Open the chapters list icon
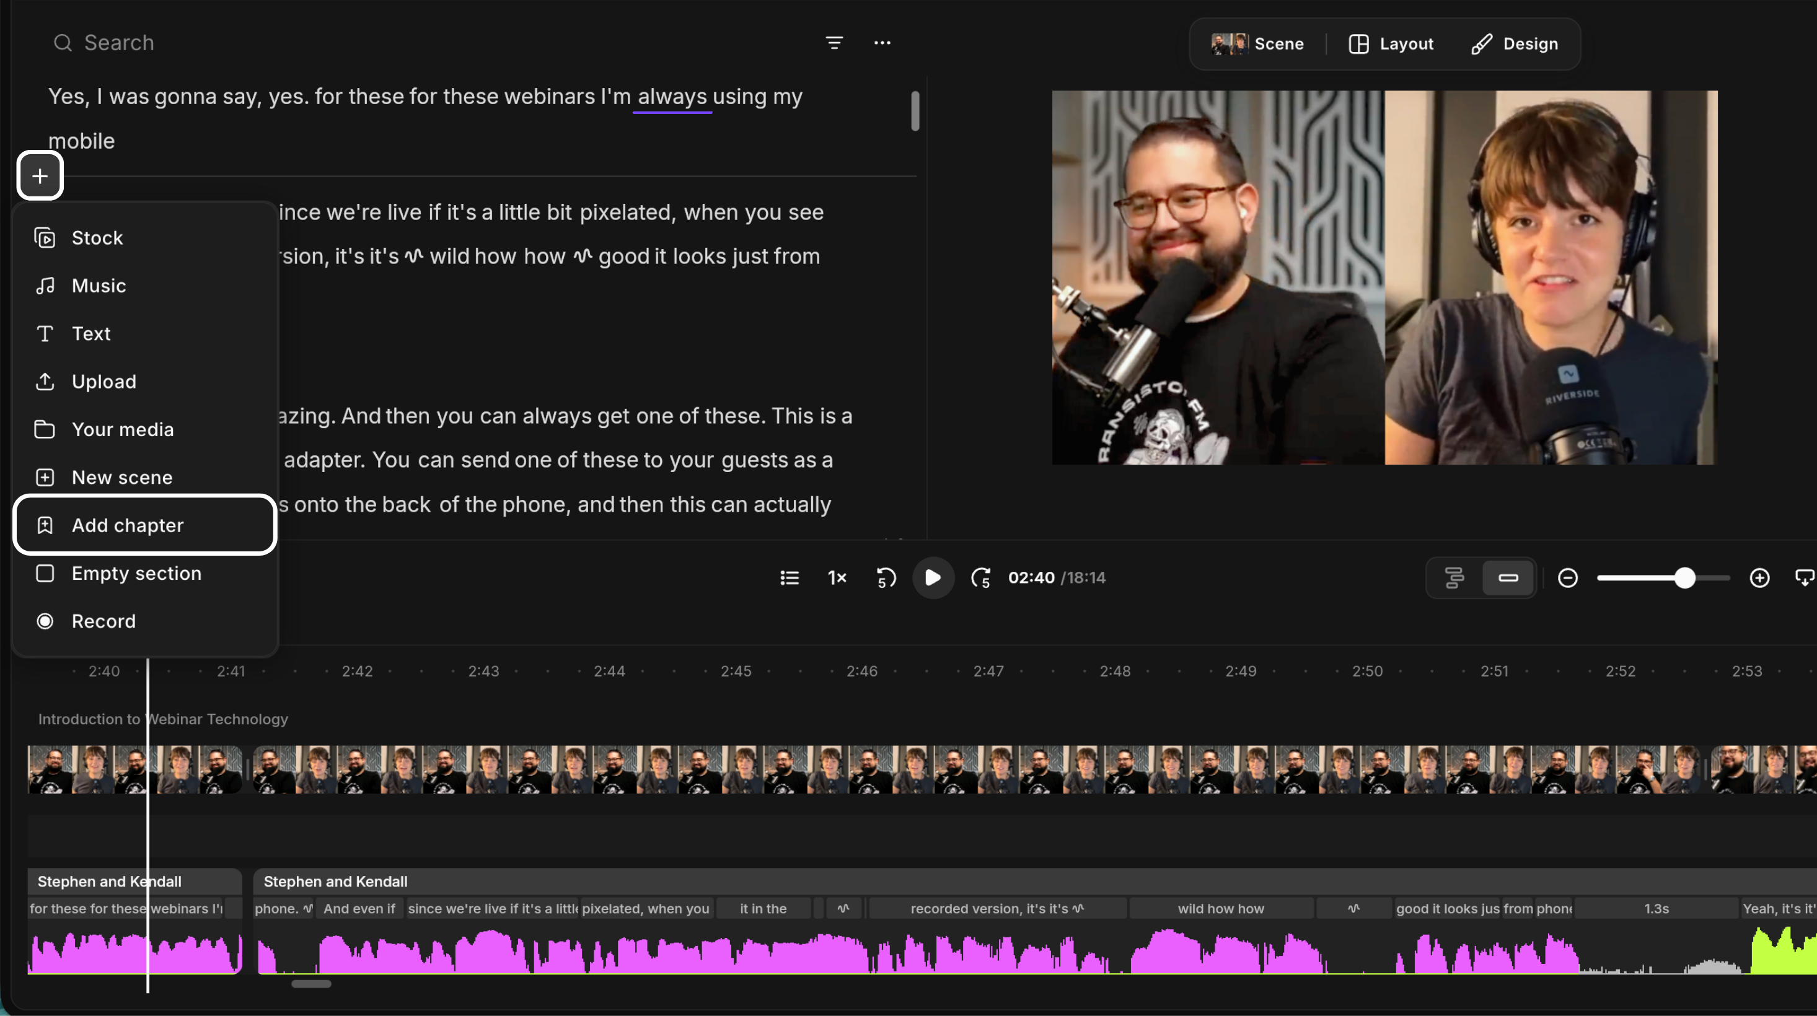The height and width of the screenshot is (1016, 1817). 790,578
